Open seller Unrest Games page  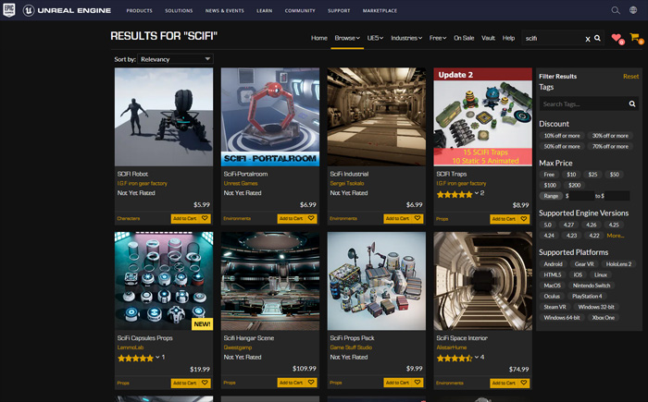(x=241, y=183)
